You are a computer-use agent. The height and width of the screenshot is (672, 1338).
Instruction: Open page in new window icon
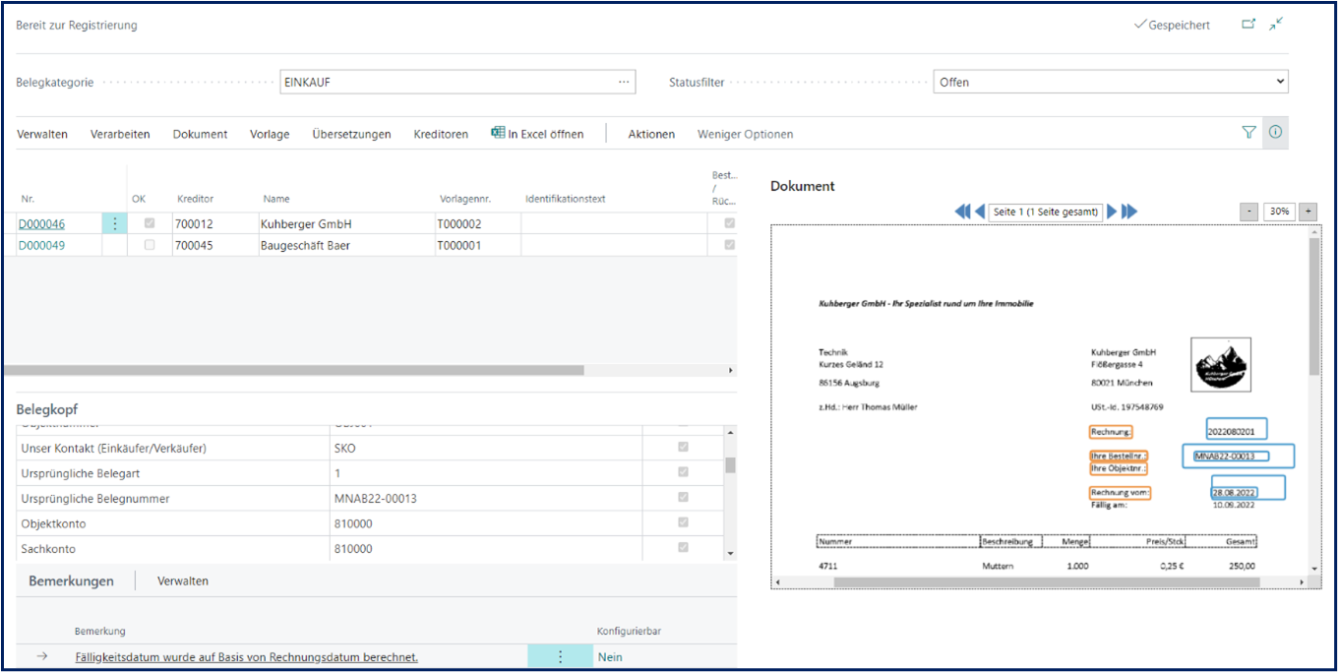[1248, 25]
